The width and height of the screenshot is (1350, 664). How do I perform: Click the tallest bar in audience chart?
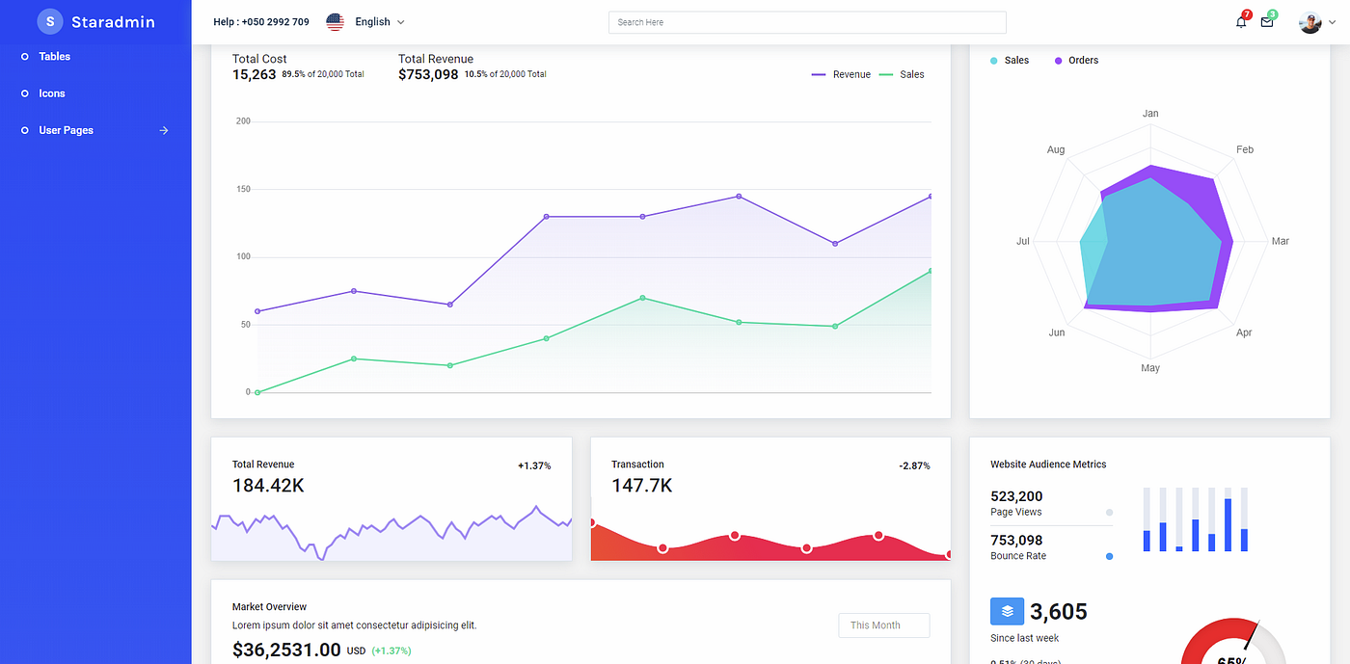(x=1228, y=524)
